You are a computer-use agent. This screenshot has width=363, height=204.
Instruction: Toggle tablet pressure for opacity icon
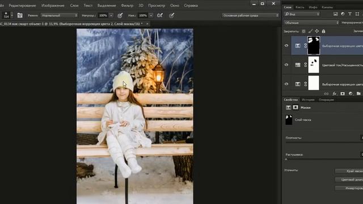point(120,15)
